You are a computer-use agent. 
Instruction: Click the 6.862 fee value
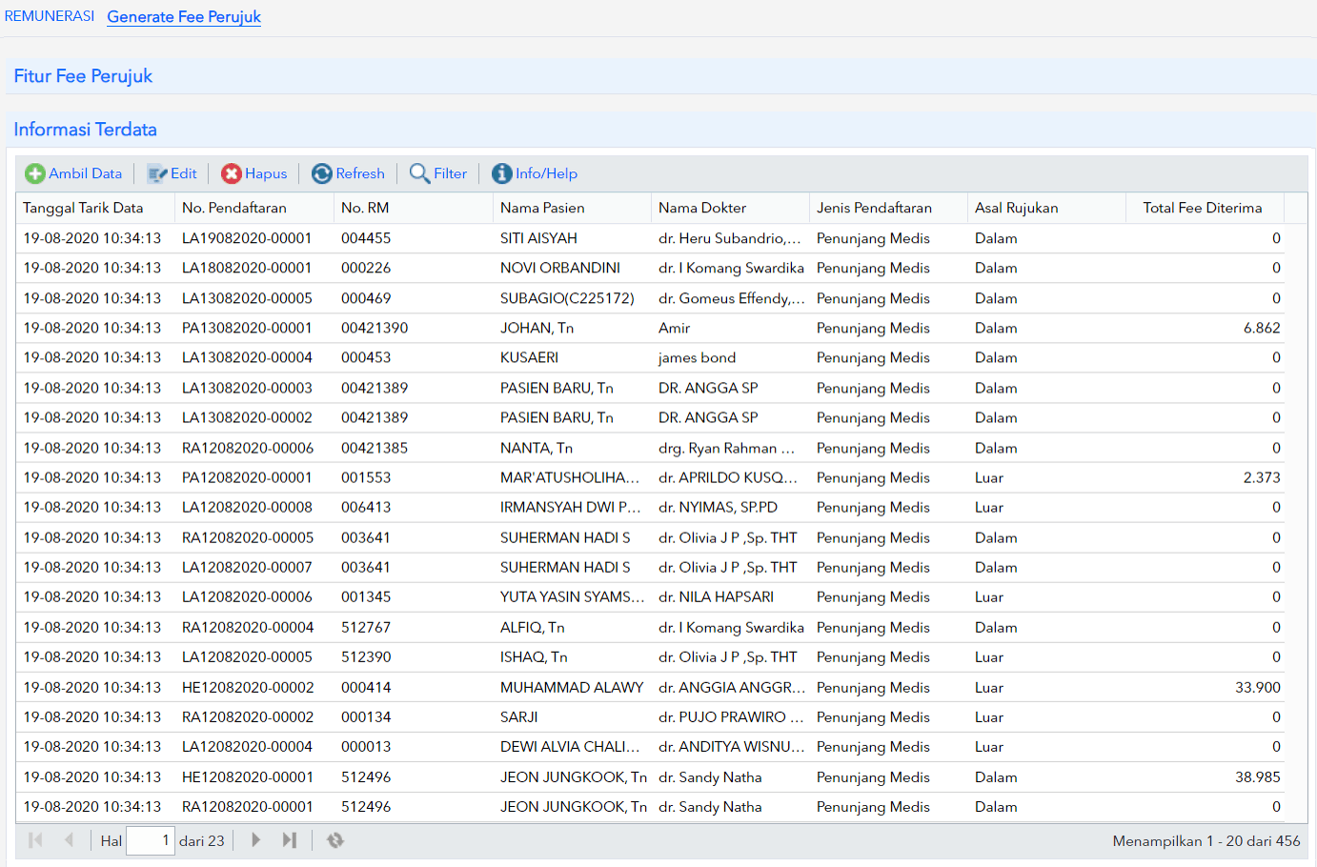[x=1262, y=328]
